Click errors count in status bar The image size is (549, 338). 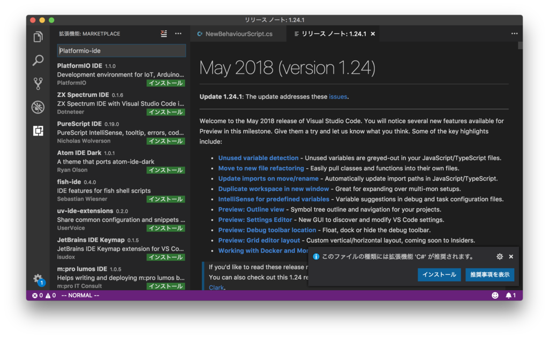pos(38,295)
